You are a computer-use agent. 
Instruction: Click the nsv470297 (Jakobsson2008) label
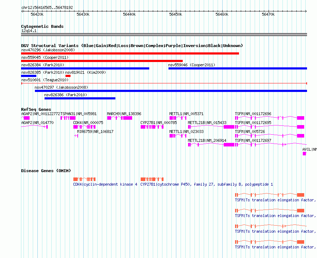(x=62, y=87)
